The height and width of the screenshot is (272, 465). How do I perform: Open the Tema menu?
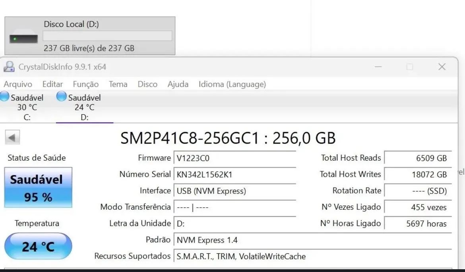(x=118, y=84)
